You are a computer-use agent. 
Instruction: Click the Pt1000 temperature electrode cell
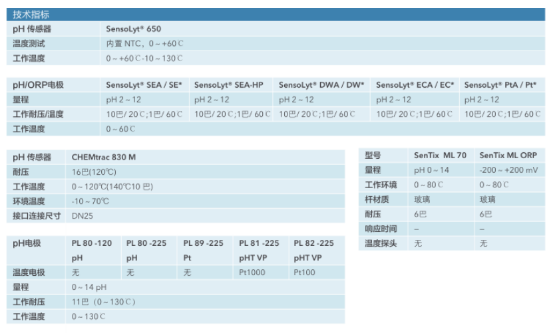252,273
